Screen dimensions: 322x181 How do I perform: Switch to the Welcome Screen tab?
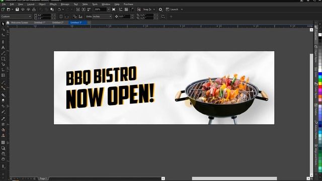[x=20, y=23]
